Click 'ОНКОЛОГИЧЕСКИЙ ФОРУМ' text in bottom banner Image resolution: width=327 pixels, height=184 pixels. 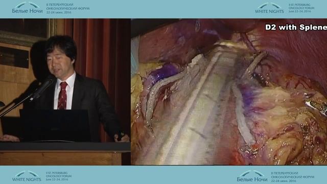(293, 177)
